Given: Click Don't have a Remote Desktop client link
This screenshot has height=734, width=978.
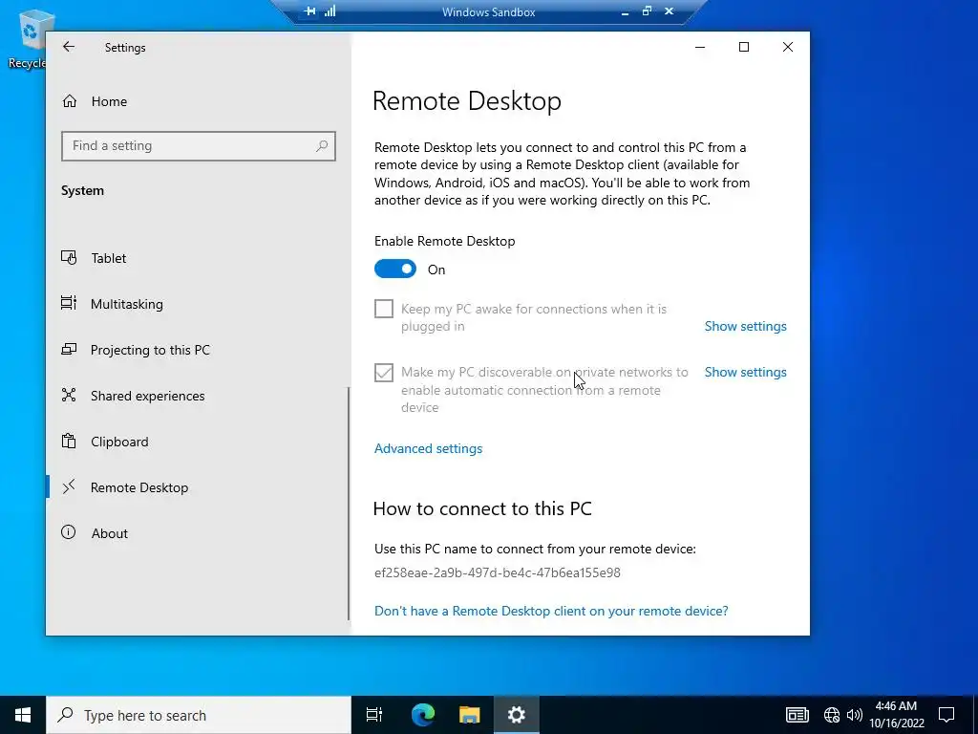Looking at the screenshot, I should pos(551,611).
